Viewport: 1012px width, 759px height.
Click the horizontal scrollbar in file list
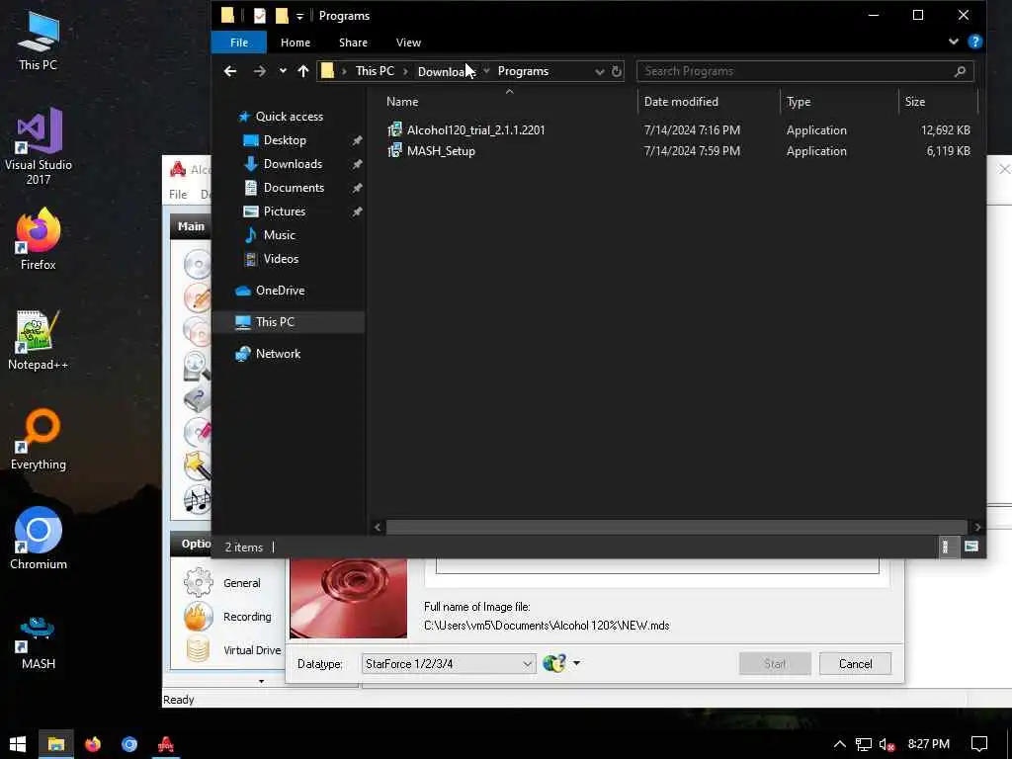click(676, 527)
